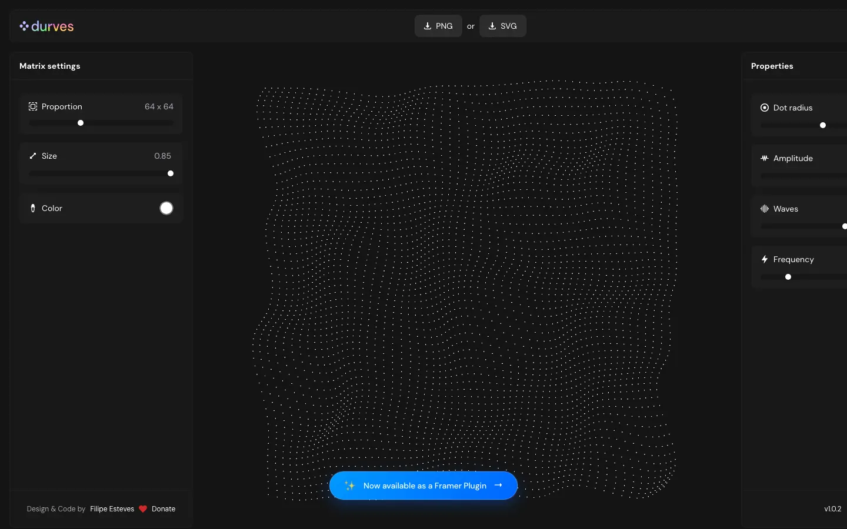Click the Donate link
The height and width of the screenshot is (529, 847).
164,509
